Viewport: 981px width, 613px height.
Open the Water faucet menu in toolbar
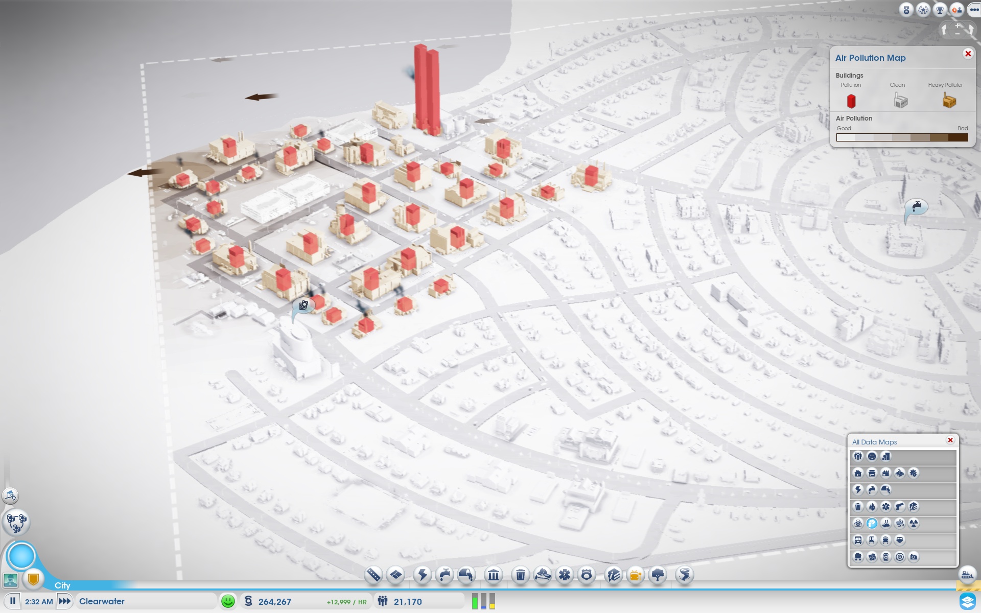tap(445, 575)
